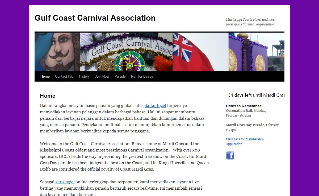Screen dimensions: 319x196
Task: Click the paragraph starting 'Dalam rangka melayani'
Action: (x=122, y=118)
